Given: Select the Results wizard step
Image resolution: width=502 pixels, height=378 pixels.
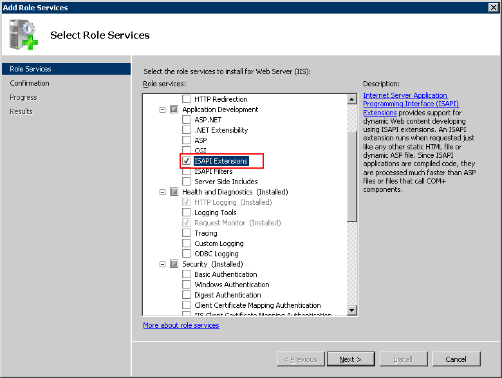Looking at the screenshot, I should (21, 111).
